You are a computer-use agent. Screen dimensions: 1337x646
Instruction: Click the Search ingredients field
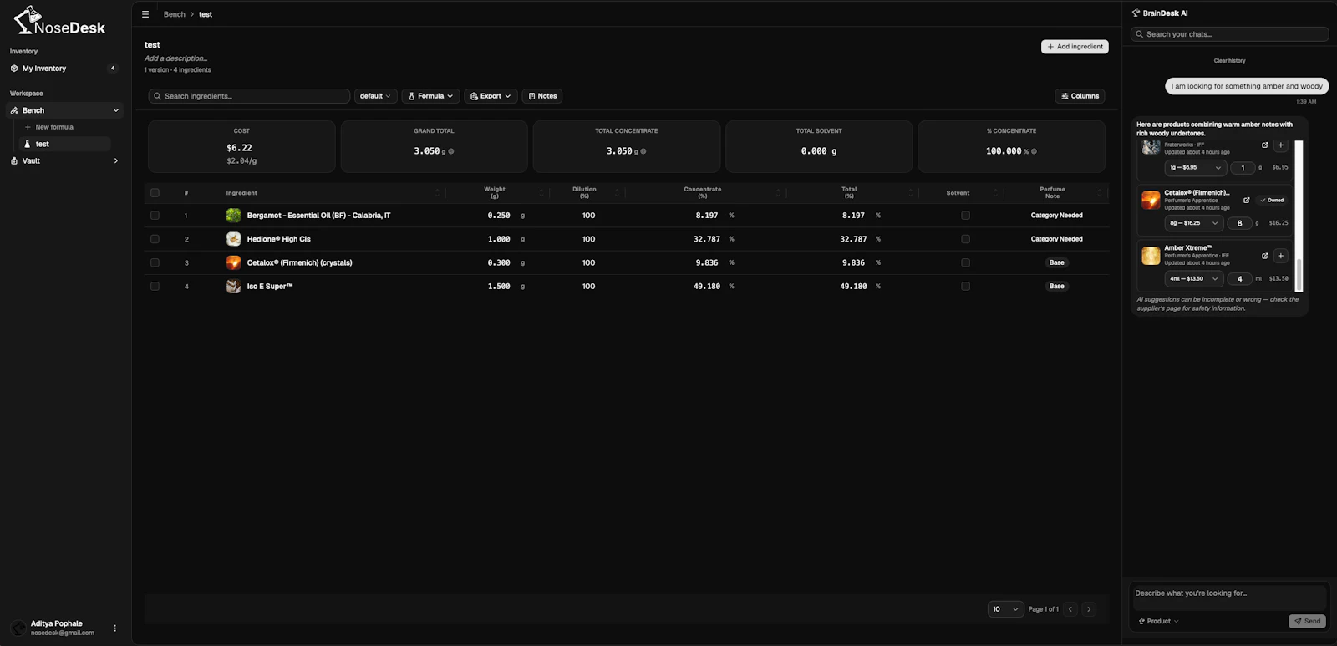click(x=249, y=96)
